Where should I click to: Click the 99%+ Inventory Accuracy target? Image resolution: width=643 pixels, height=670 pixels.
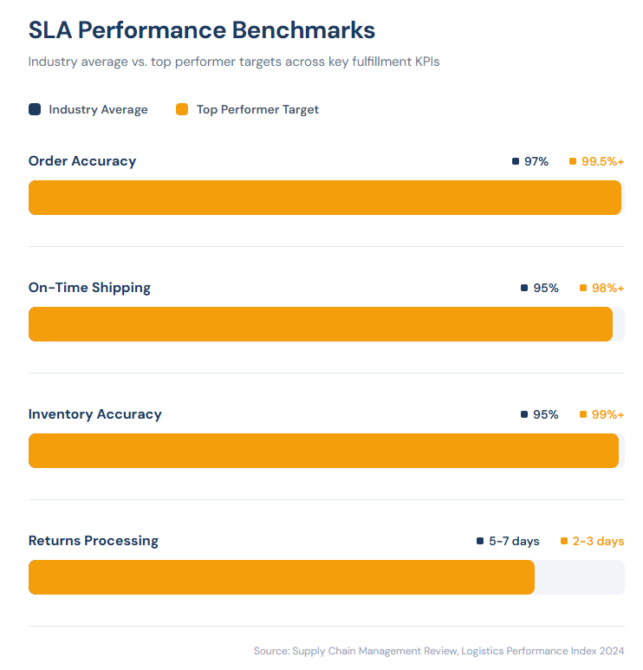coord(607,414)
